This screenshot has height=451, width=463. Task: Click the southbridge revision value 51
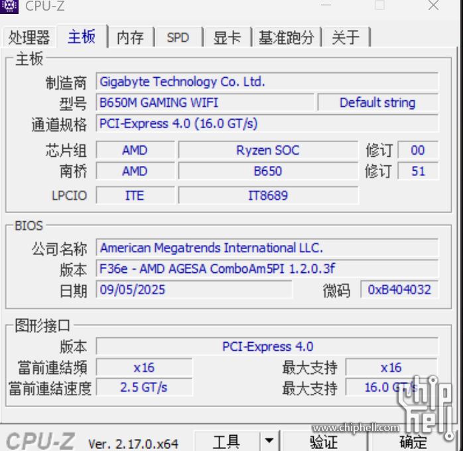tap(418, 171)
